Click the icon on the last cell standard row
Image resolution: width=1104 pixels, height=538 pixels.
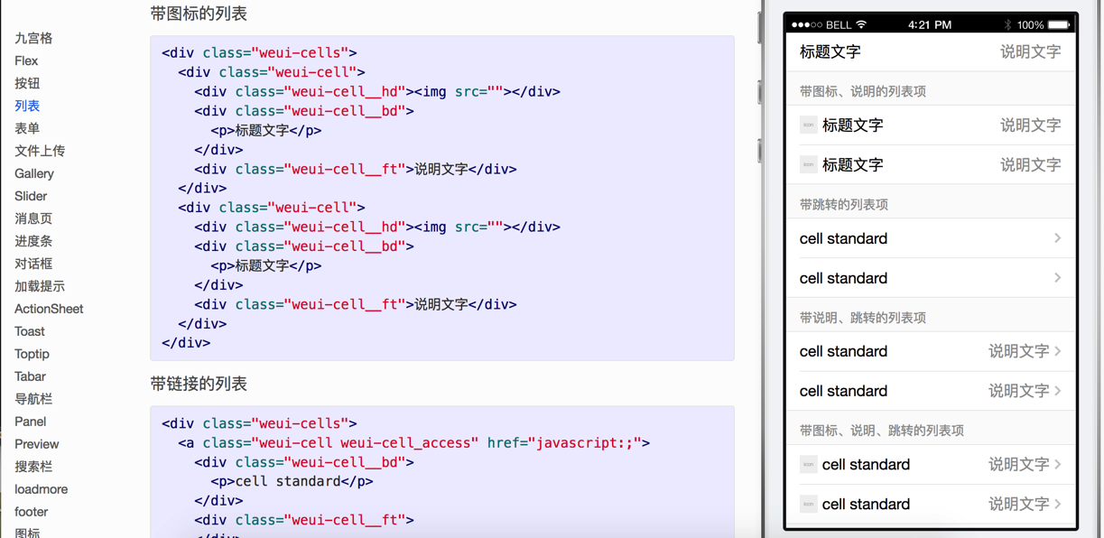coord(808,504)
